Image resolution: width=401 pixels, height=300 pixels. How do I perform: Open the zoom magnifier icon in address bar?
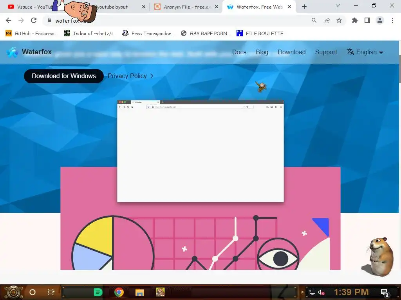click(x=314, y=20)
